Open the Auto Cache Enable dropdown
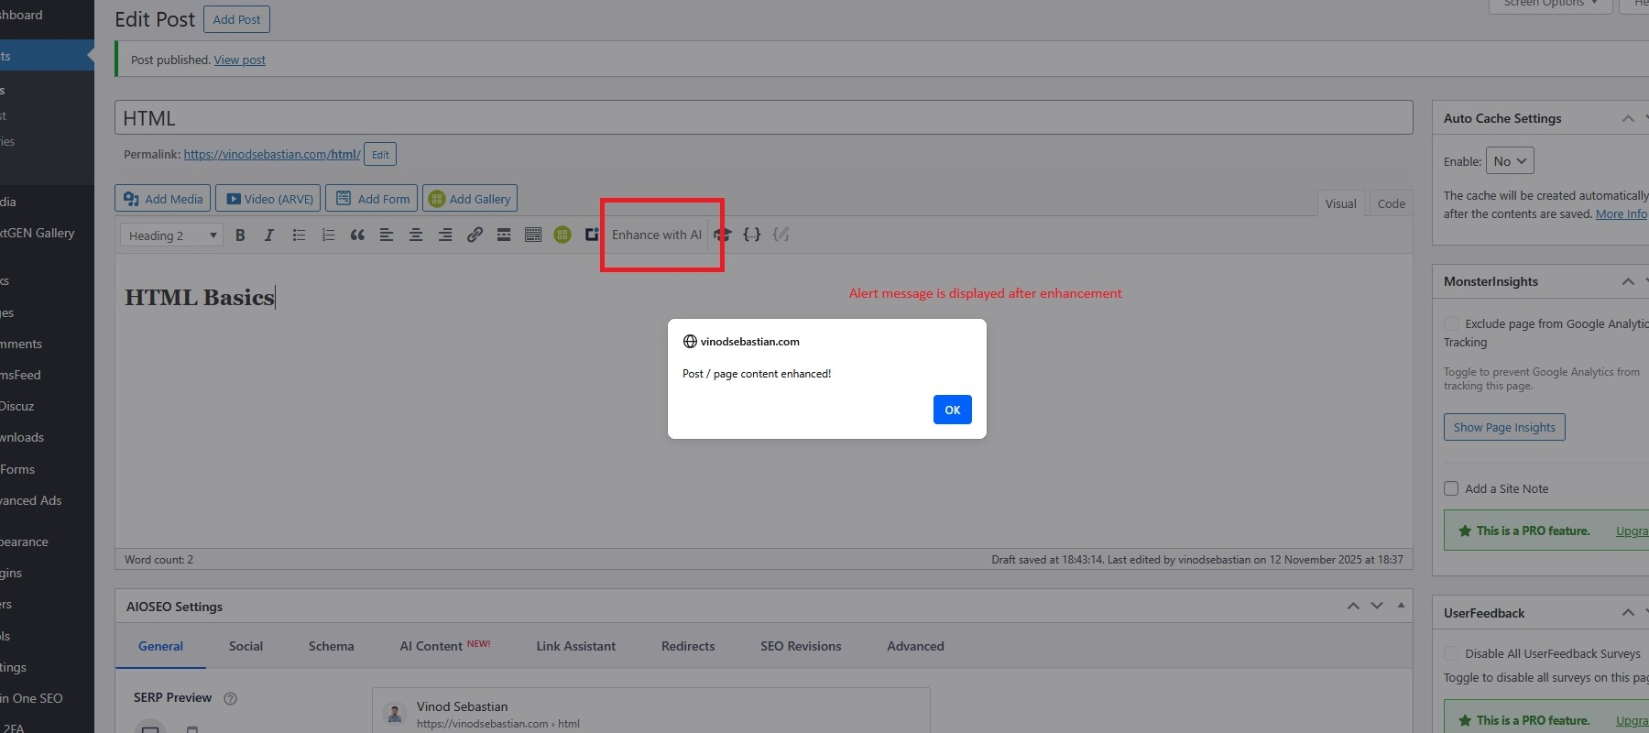 coord(1509,161)
